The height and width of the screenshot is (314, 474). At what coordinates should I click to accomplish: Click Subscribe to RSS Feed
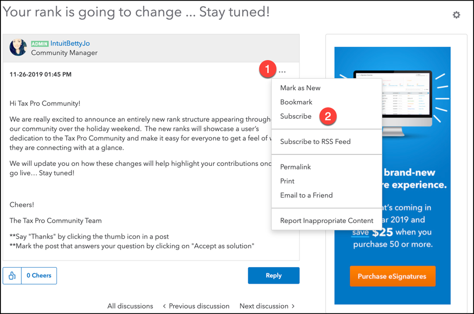tap(315, 141)
